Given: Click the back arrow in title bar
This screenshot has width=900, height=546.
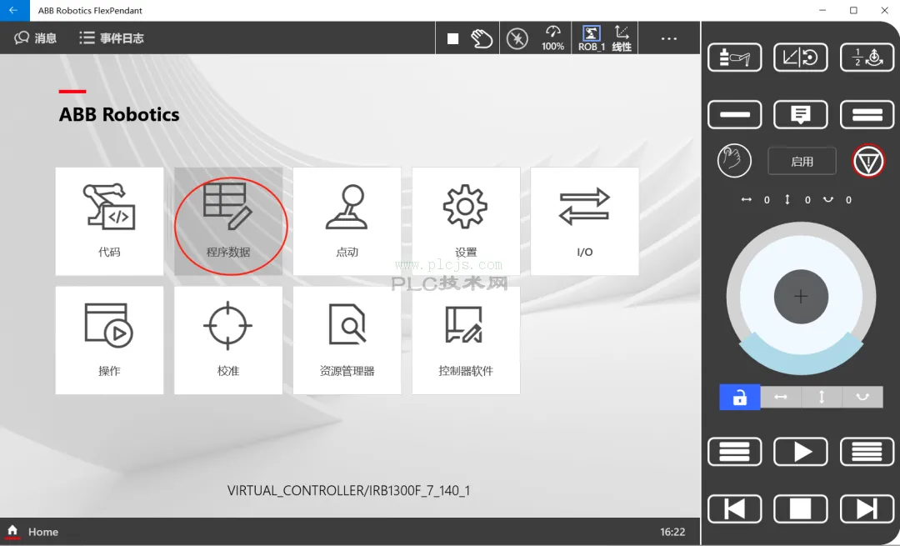Looking at the screenshot, I should click(x=14, y=10).
